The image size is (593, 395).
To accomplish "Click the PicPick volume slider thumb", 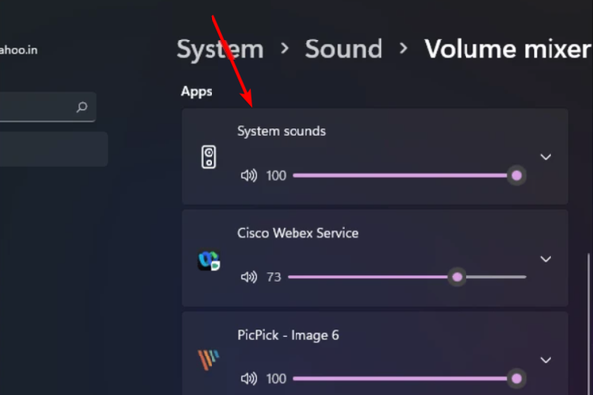I will (516, 378).
